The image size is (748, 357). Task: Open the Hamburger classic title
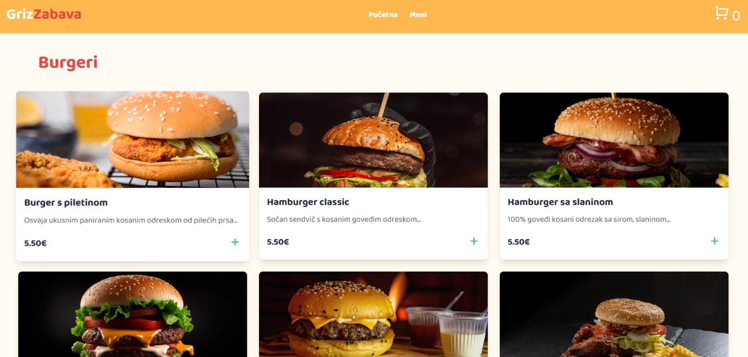pyautogui.click(x=308, y=202)
